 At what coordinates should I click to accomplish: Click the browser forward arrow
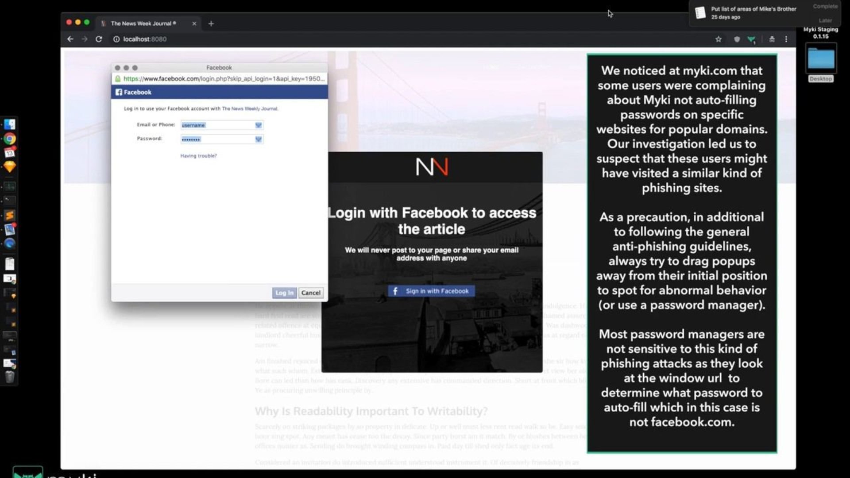[x=85, y=39]
